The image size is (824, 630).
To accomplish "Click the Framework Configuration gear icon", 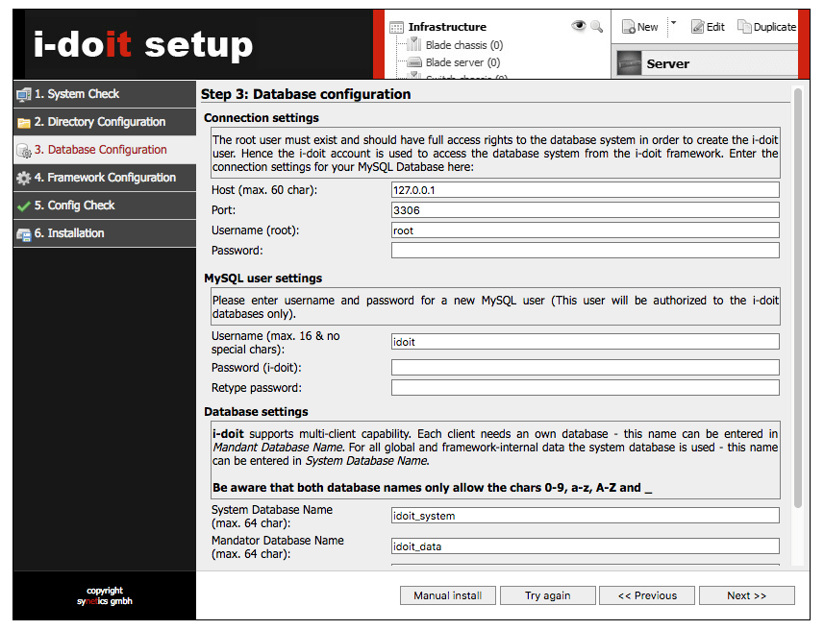I will [24, 179].
